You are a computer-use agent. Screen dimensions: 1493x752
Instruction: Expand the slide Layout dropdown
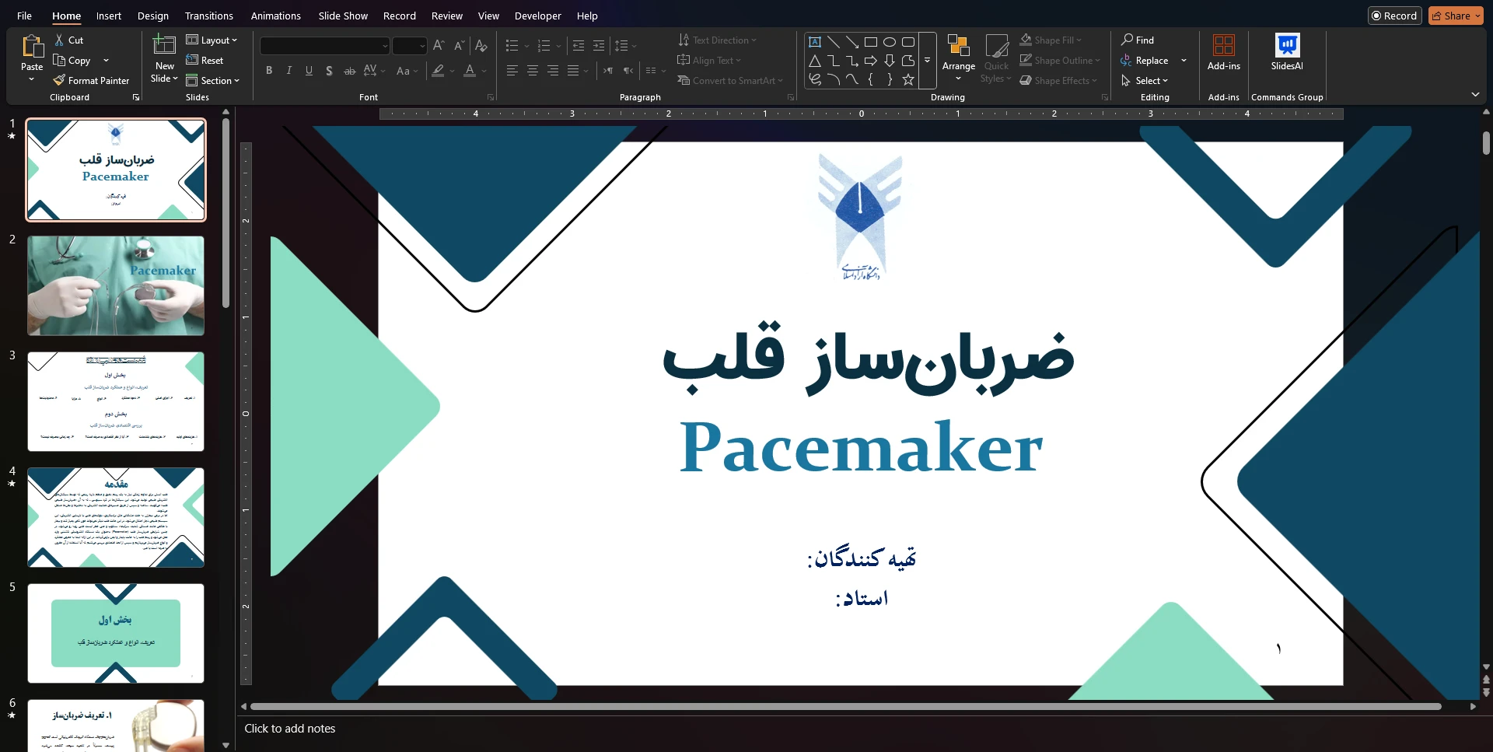212,40
